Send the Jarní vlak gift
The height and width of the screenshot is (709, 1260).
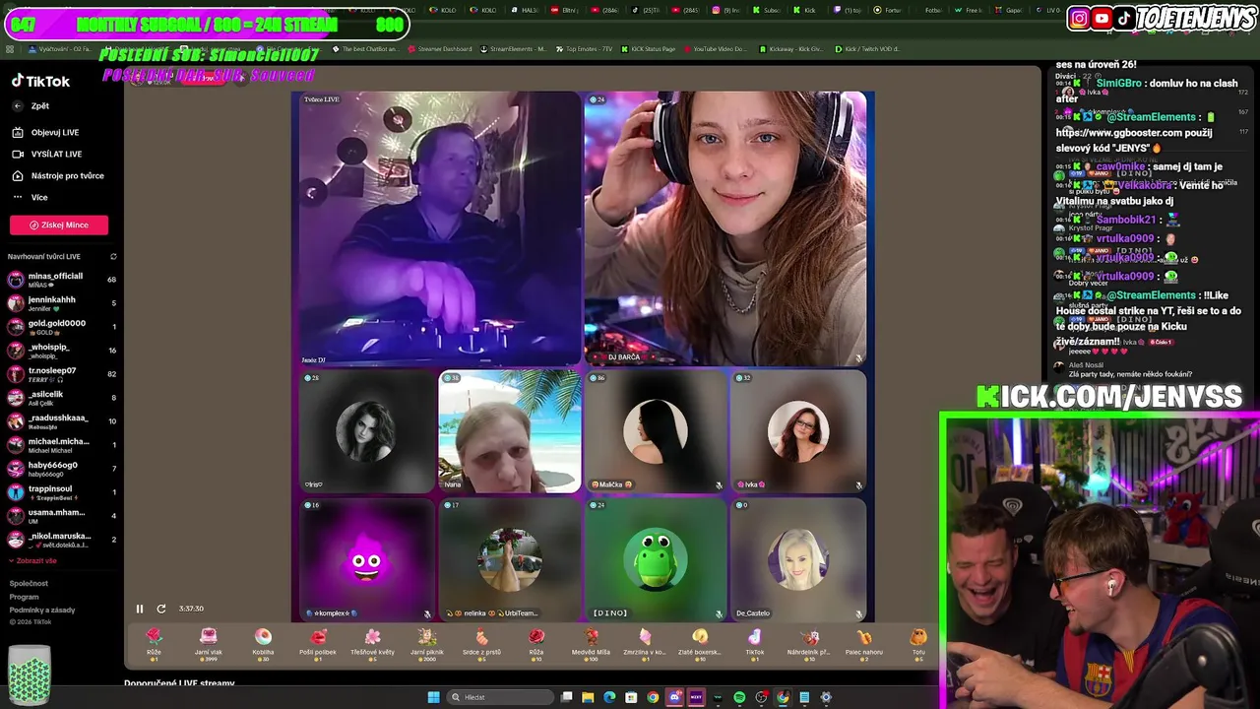209,644
